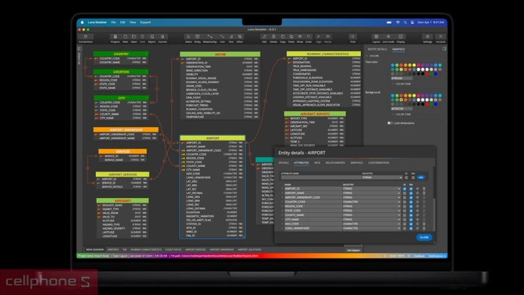
Task: Click the Find icon in toolbar
Action: 353,38
